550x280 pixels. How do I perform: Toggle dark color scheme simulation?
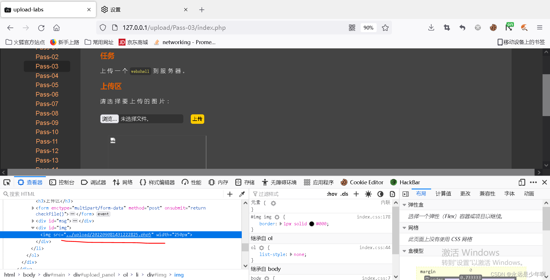click(380, 194)
